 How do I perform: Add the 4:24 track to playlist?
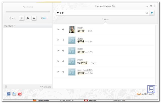(x=63, y=61)
